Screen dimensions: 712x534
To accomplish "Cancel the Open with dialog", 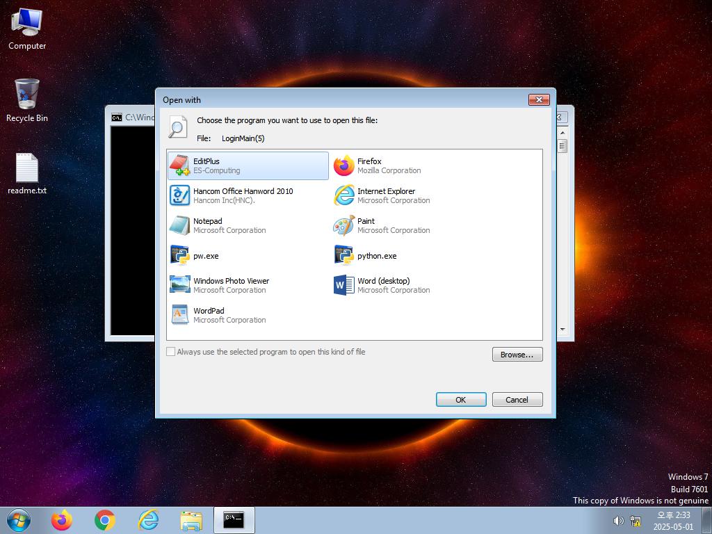I will tap(517, 400).
